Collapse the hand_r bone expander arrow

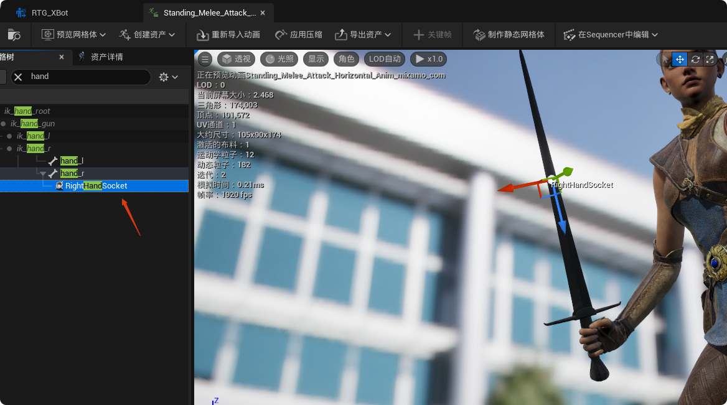[x=43, y=174]
